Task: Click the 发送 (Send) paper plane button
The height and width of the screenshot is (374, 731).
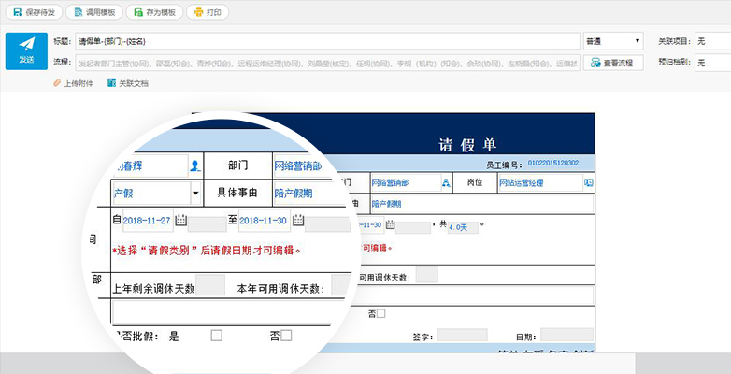Action: tap(26, 50)
